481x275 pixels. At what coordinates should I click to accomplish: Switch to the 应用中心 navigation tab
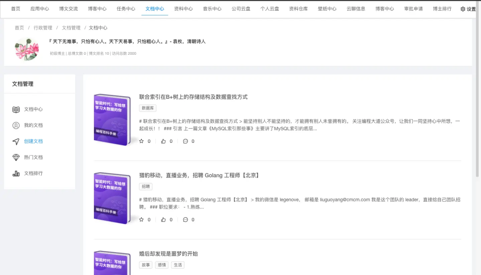(x=40, y=9)
